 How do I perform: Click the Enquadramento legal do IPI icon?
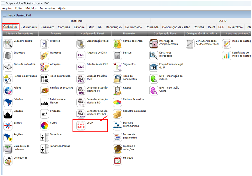[154, 67]
